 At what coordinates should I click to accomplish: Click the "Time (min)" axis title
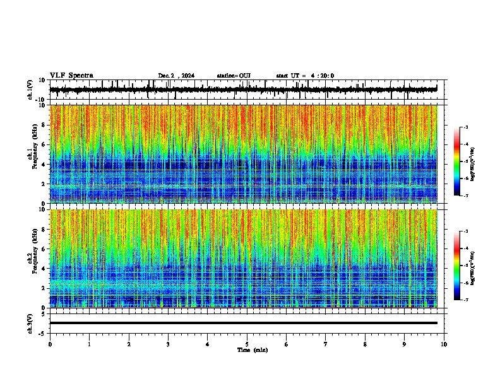click(x=253, y=350)
